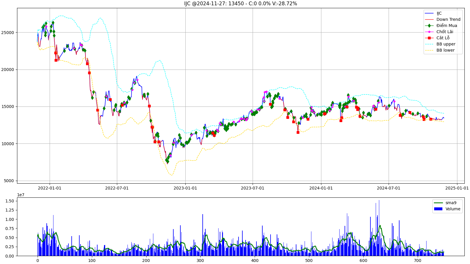
Task: Click the 0.00 volume axis label
Action: [10, 256]
